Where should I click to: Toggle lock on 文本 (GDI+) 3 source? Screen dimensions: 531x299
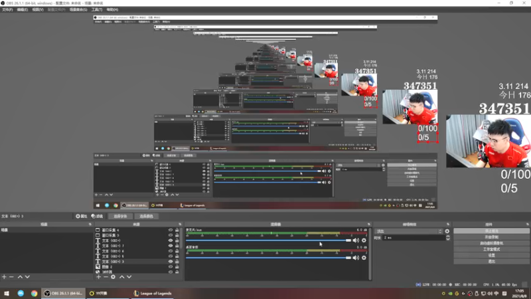(177, 262)
